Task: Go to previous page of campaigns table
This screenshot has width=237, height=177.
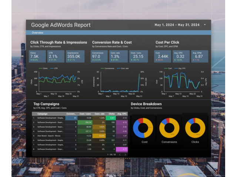Action: click(x=120, y=155)
